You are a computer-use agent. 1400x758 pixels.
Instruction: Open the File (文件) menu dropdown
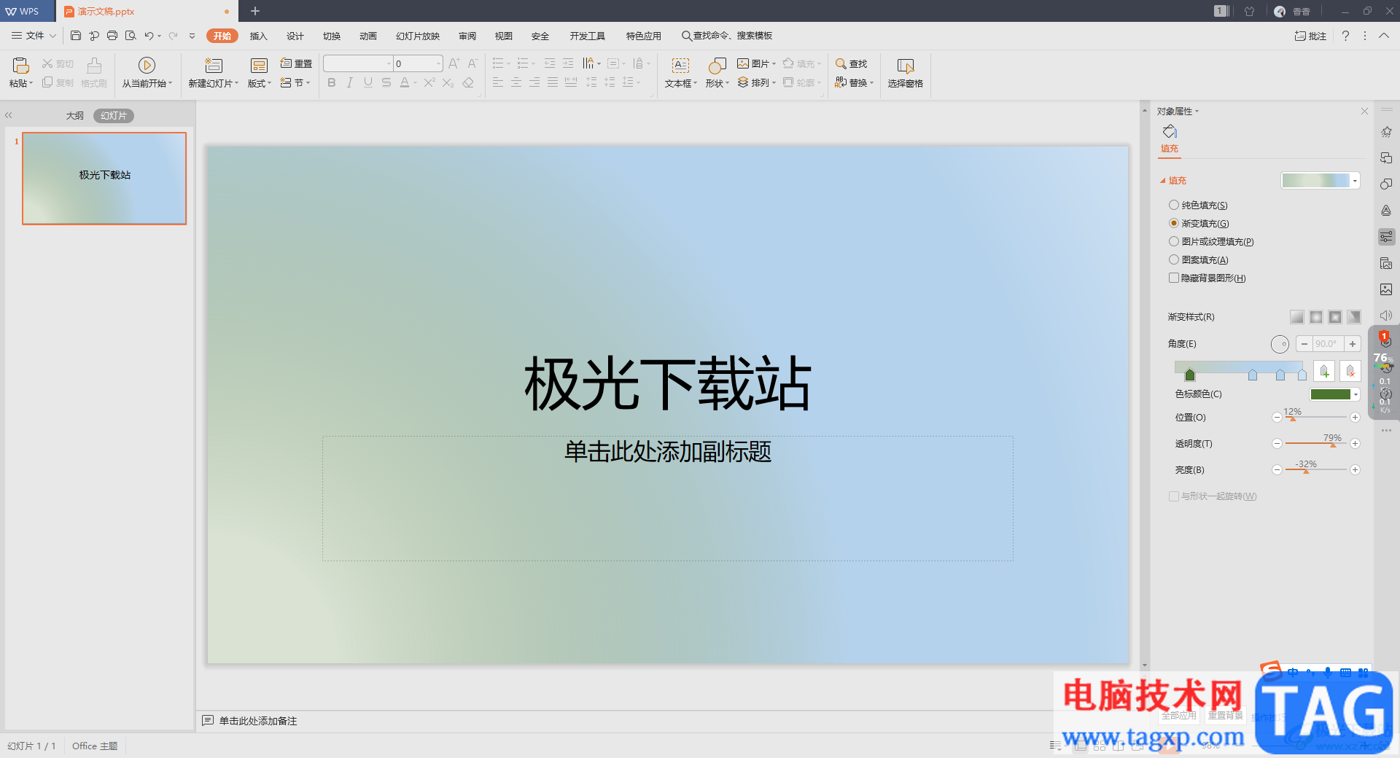click(x=34, y=36)
